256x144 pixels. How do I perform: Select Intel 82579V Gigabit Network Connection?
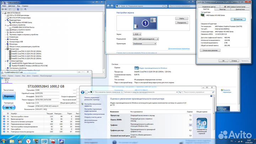(27, 63)
